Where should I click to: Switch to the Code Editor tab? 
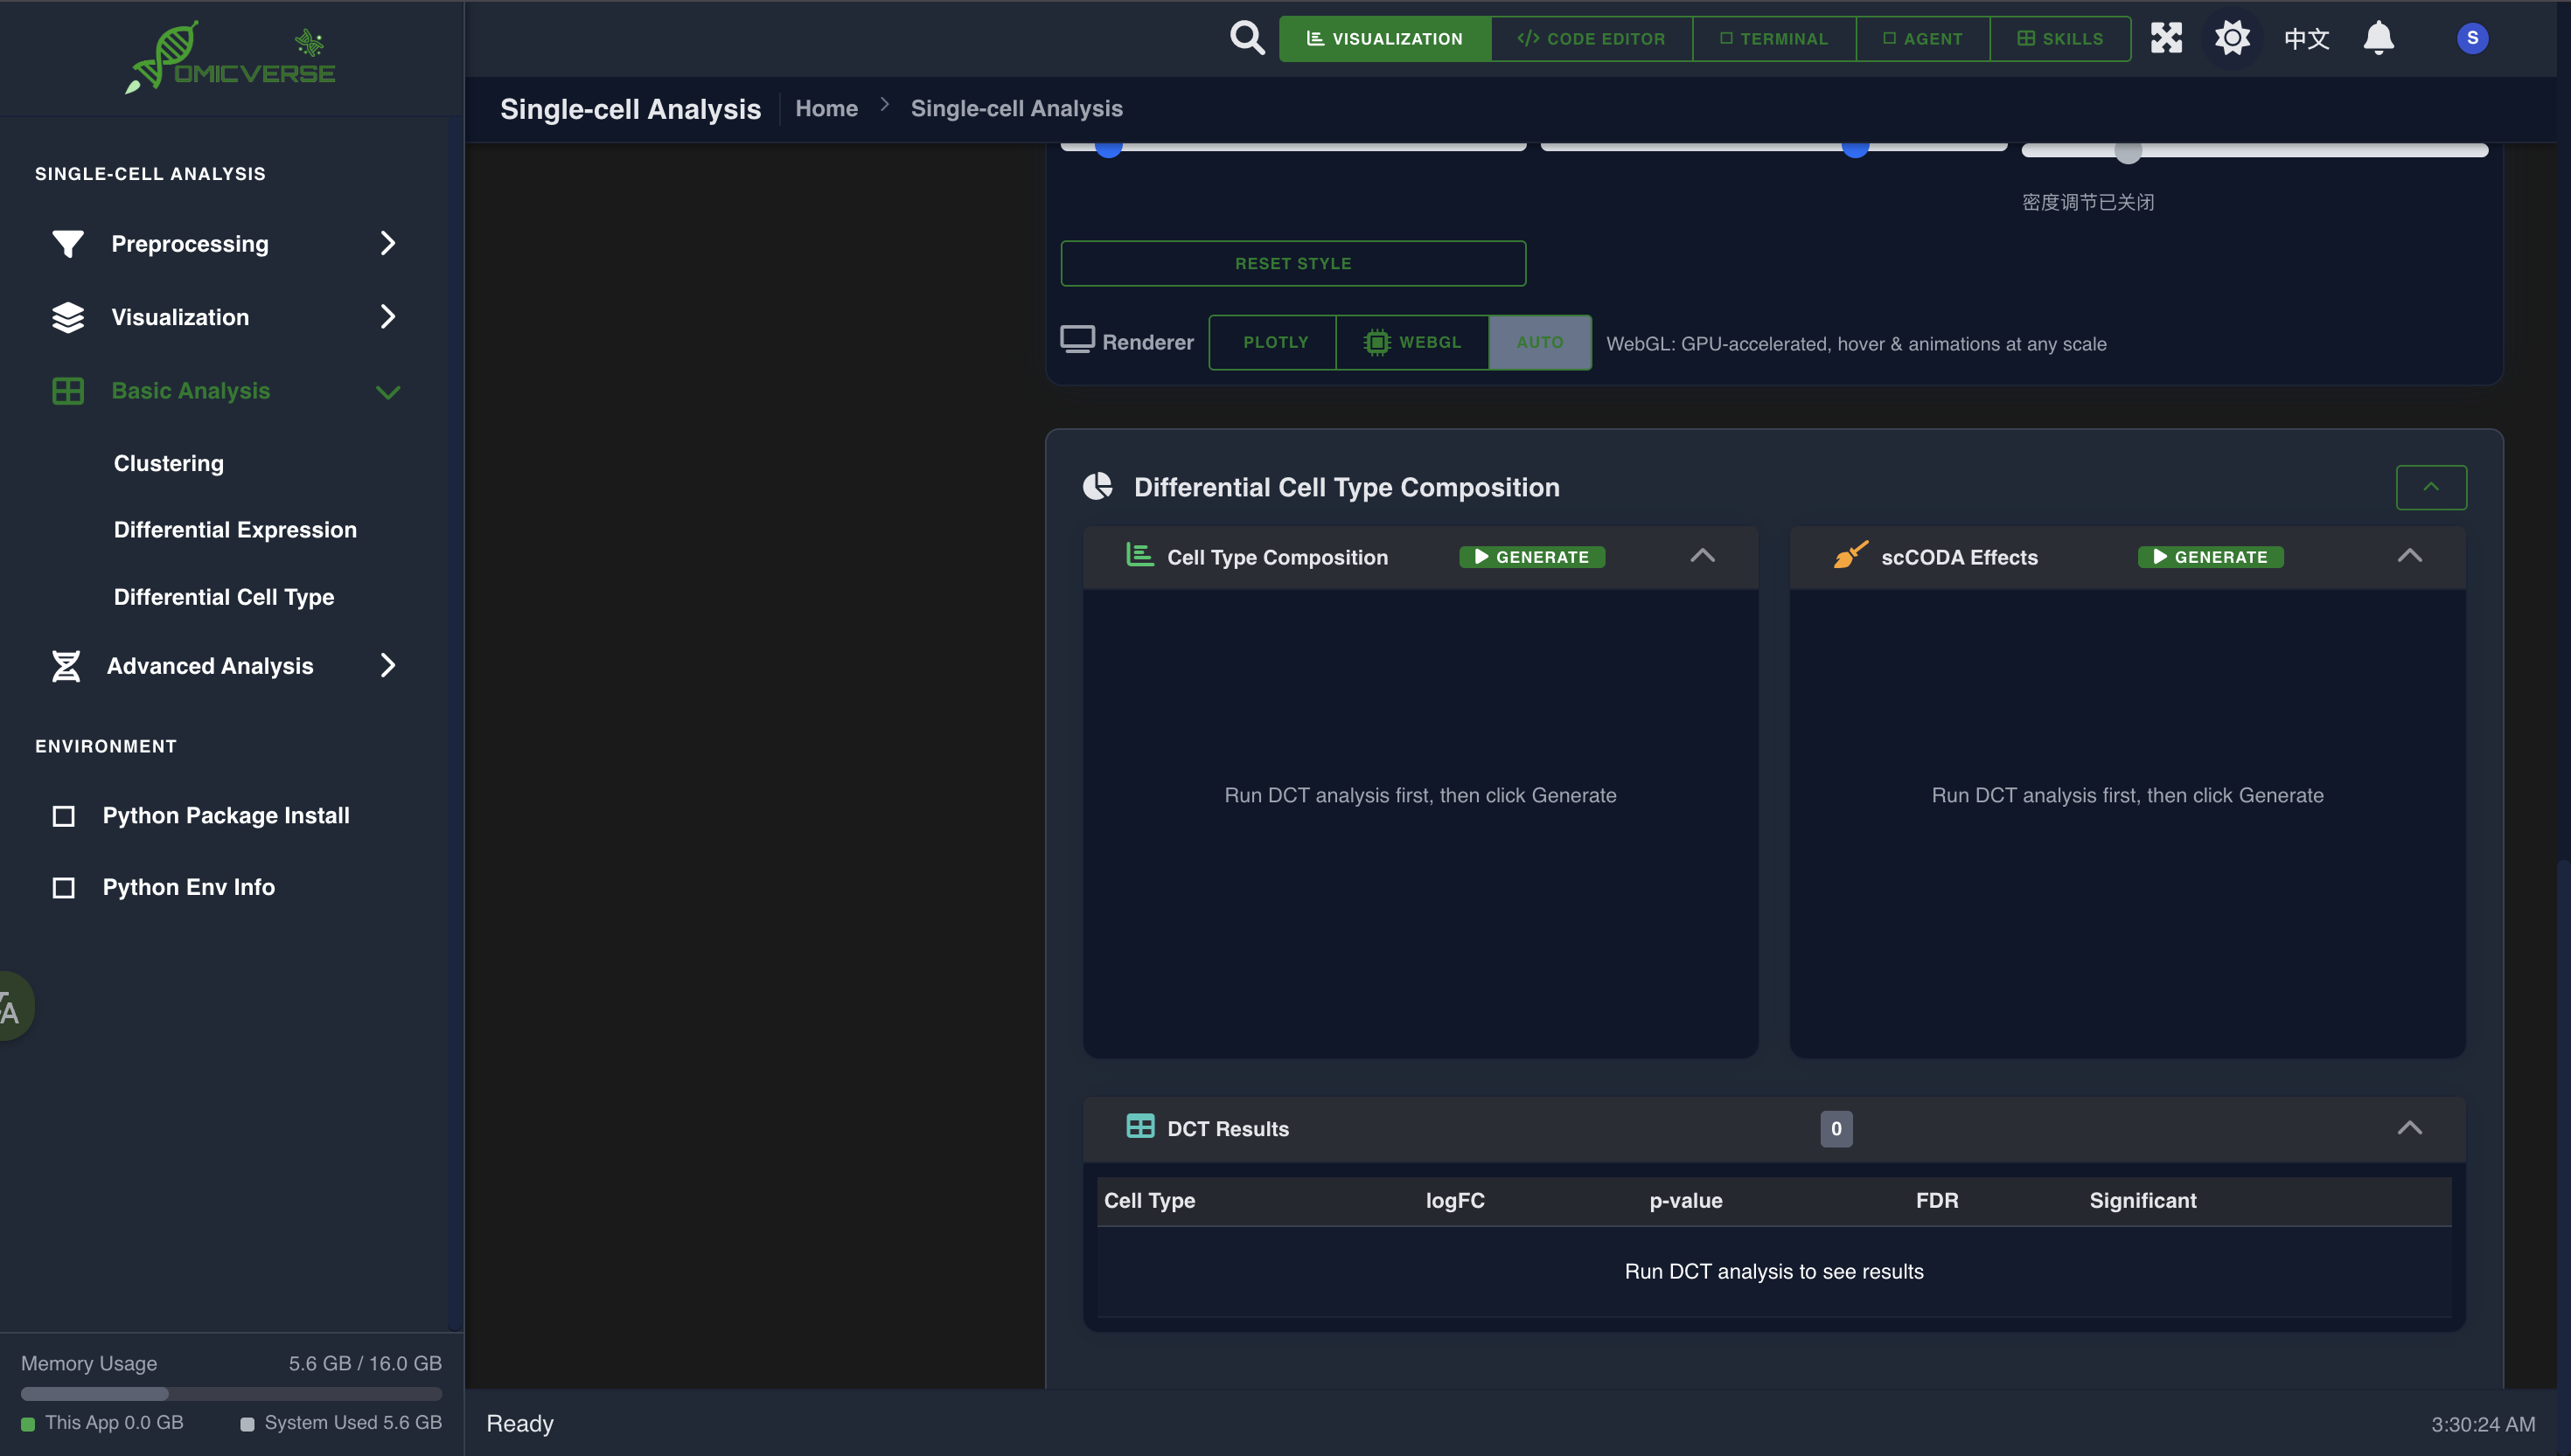click(1591, 38)
